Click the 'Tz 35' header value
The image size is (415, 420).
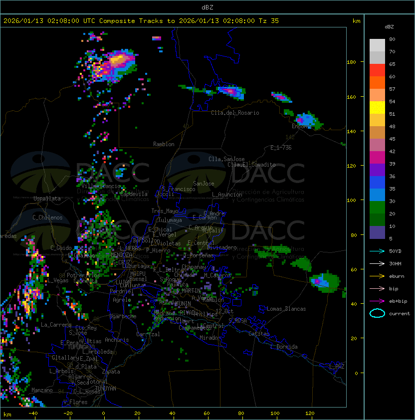click(269, 21)
